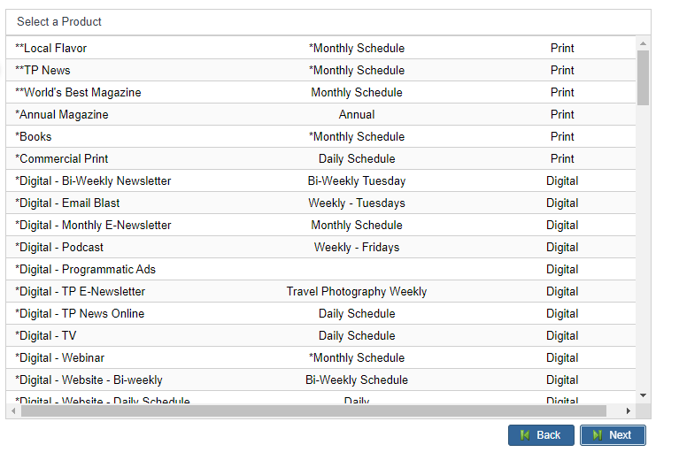Click the horizontal scrollbar thumb
679x460 pixels.
tap(314, 410)
